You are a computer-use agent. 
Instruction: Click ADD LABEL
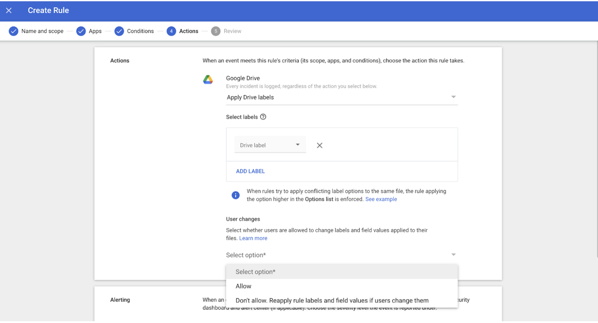point(250,171)
